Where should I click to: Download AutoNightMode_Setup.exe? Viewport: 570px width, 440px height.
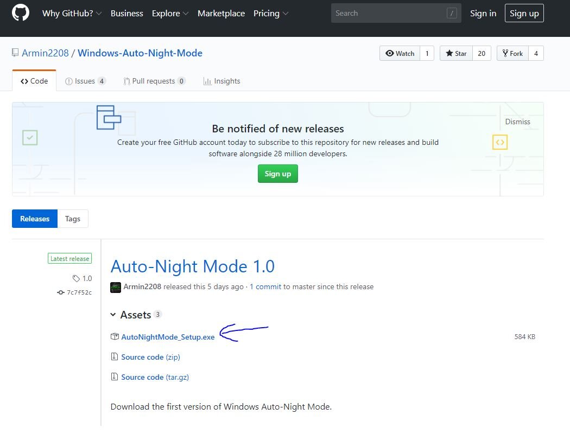tap(168, 337)
